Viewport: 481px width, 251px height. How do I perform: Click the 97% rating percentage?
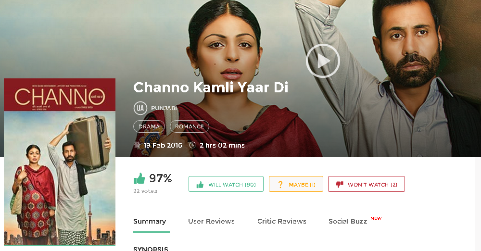(161, 178)
